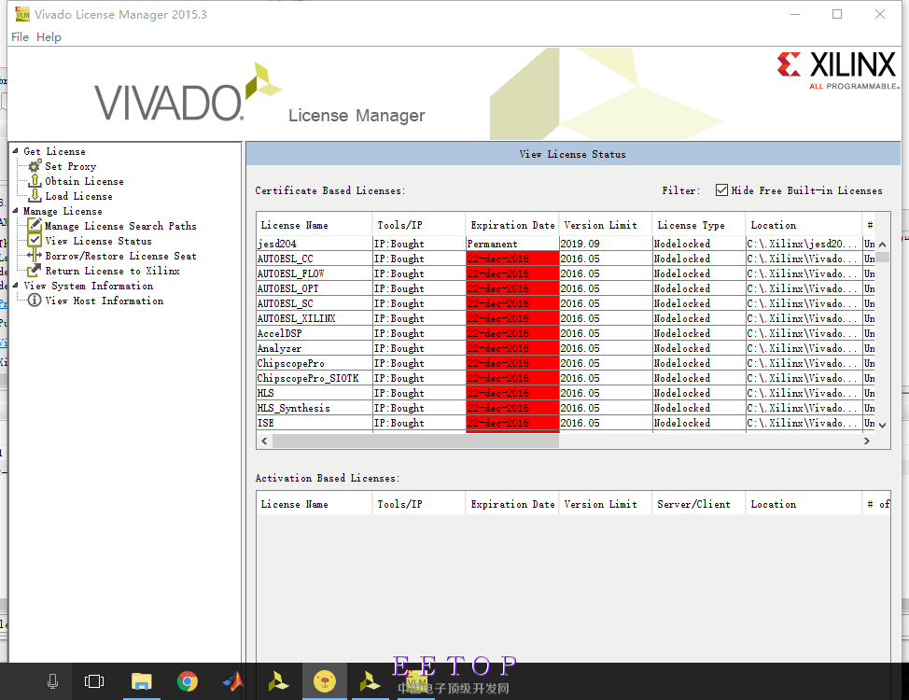
Task: Sort certificate table by Location header
Action: tap(804, 225)
